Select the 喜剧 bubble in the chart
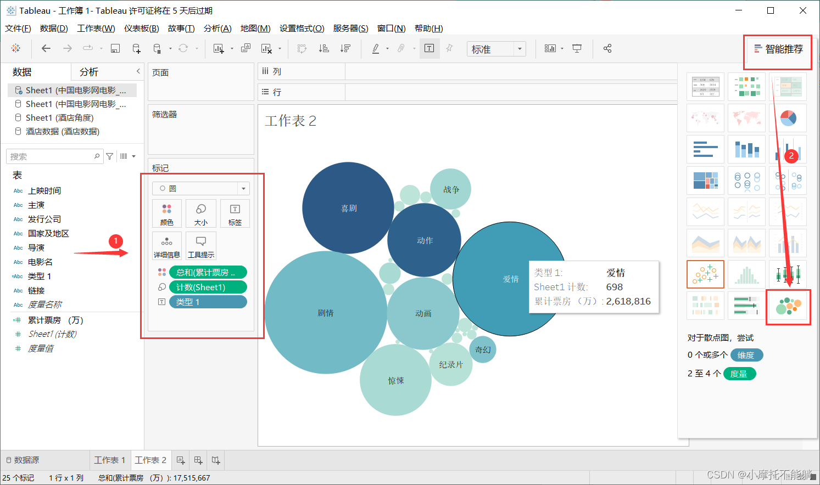The image size is (820, 485). 348,208
